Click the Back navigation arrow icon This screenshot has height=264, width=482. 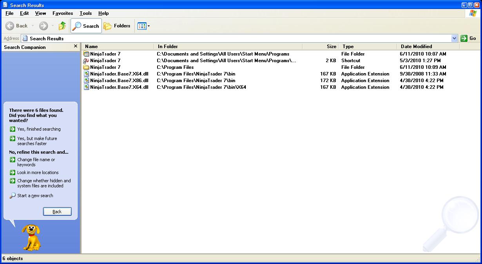pyautogui.click(x=10, y=26)
